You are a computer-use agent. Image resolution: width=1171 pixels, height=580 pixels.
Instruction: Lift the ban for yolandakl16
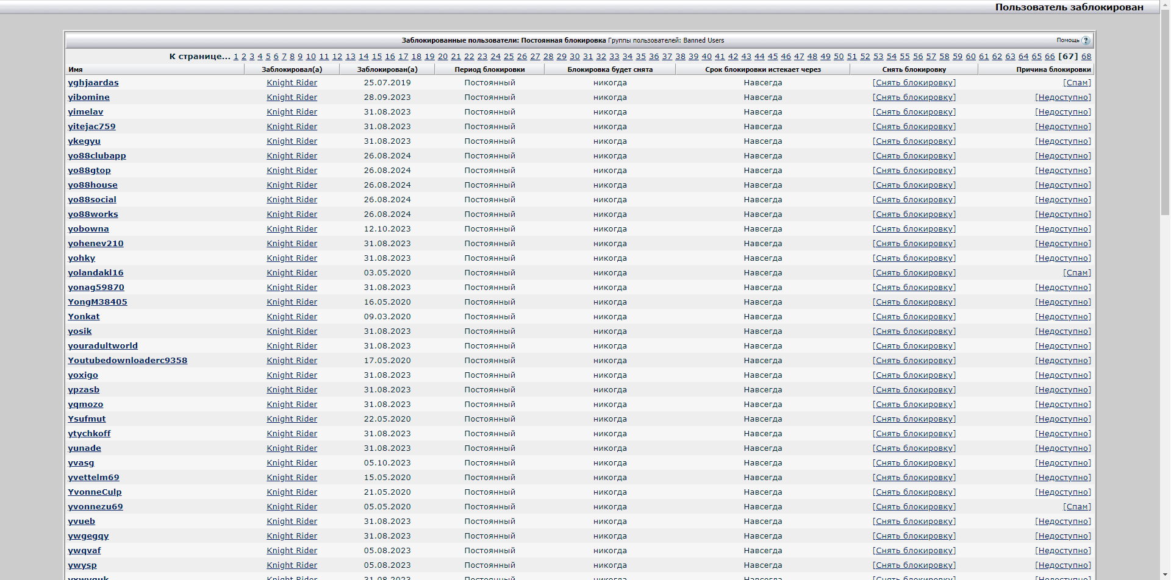(x=914, y=273)
